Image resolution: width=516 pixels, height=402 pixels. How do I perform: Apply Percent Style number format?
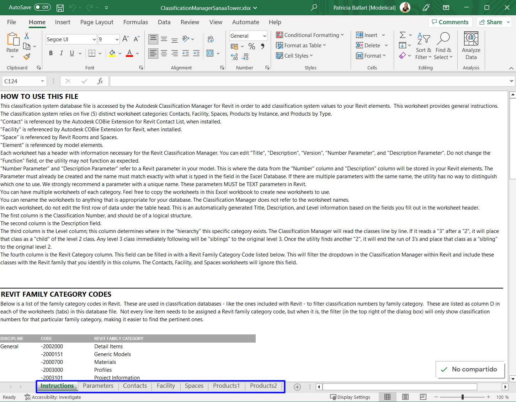pyautogui.click(x=252, y=46)
